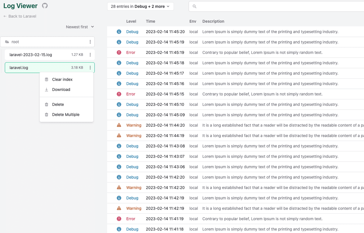Click the info icon on first Debug entry
This screenshot has height=233, width=364.
[119, 31]
